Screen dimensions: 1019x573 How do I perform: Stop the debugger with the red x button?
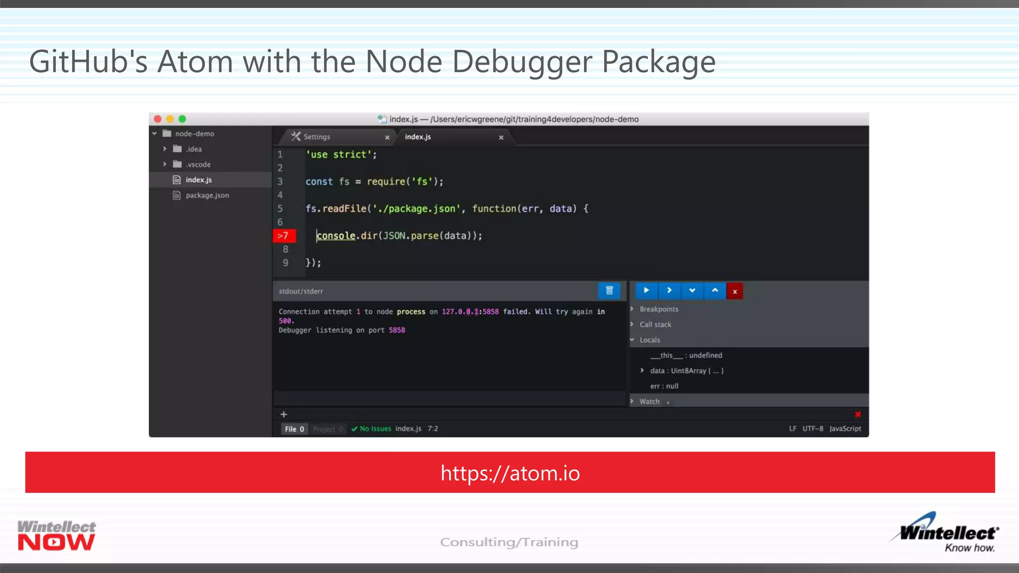coord(735,291)
